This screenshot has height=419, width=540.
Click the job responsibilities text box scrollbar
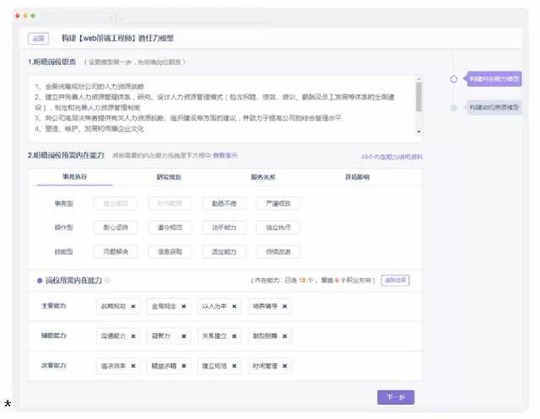(418, 97)
